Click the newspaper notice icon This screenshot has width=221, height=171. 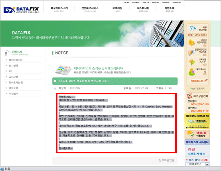pyautogui.click(x=63, y=70)
